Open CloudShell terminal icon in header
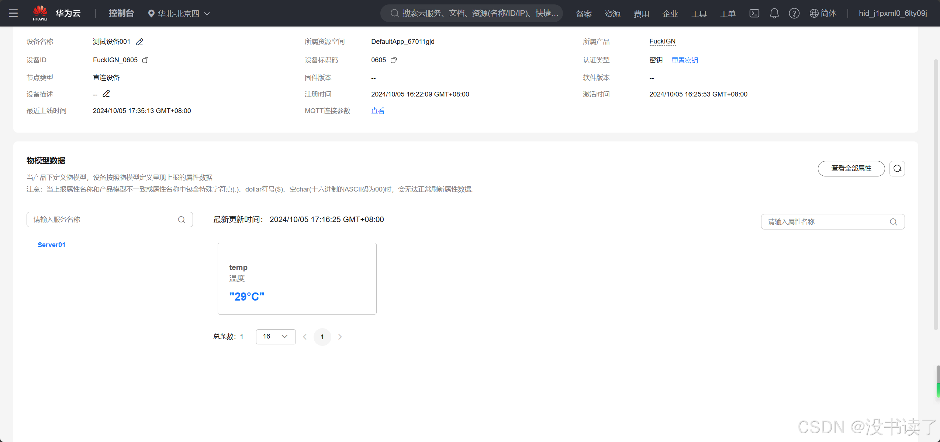The height and width of the screenshot is (442, 940). (754, 14)
